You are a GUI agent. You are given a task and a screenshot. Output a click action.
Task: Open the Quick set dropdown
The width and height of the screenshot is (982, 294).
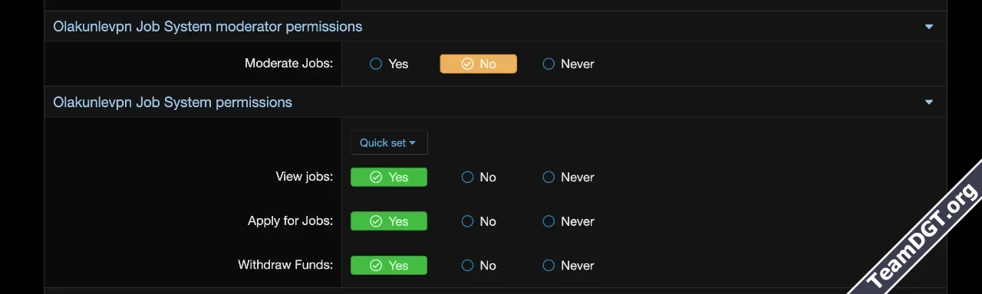(x=389, y=142)
